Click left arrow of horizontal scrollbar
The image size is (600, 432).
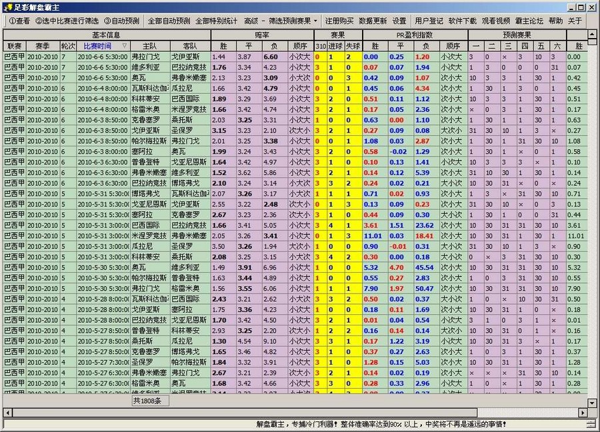pos(7,413)
